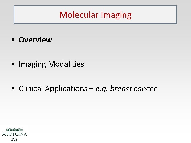Click the word Modalities
The image size is (191, 143).
66,64
